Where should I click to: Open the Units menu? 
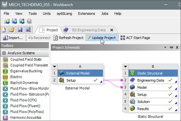(47, 14)
